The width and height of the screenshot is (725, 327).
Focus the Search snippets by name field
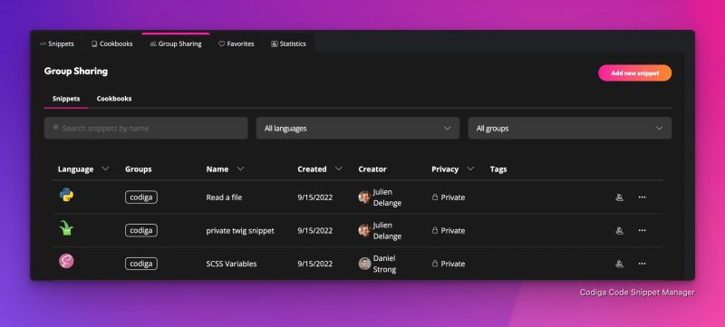[146, 128]
